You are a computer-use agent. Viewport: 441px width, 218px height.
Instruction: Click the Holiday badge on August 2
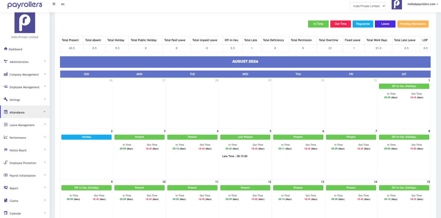tap(86, 137)
